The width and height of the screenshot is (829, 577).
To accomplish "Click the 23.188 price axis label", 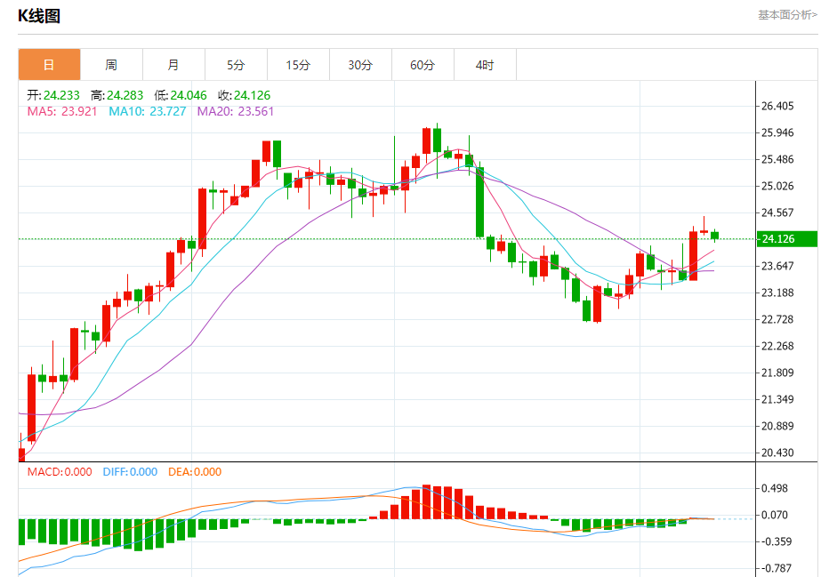I will pos(777,293).
